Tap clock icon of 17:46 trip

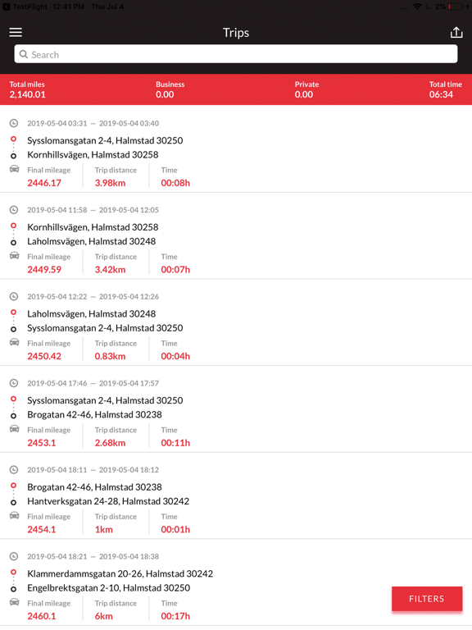pos(14,383)
